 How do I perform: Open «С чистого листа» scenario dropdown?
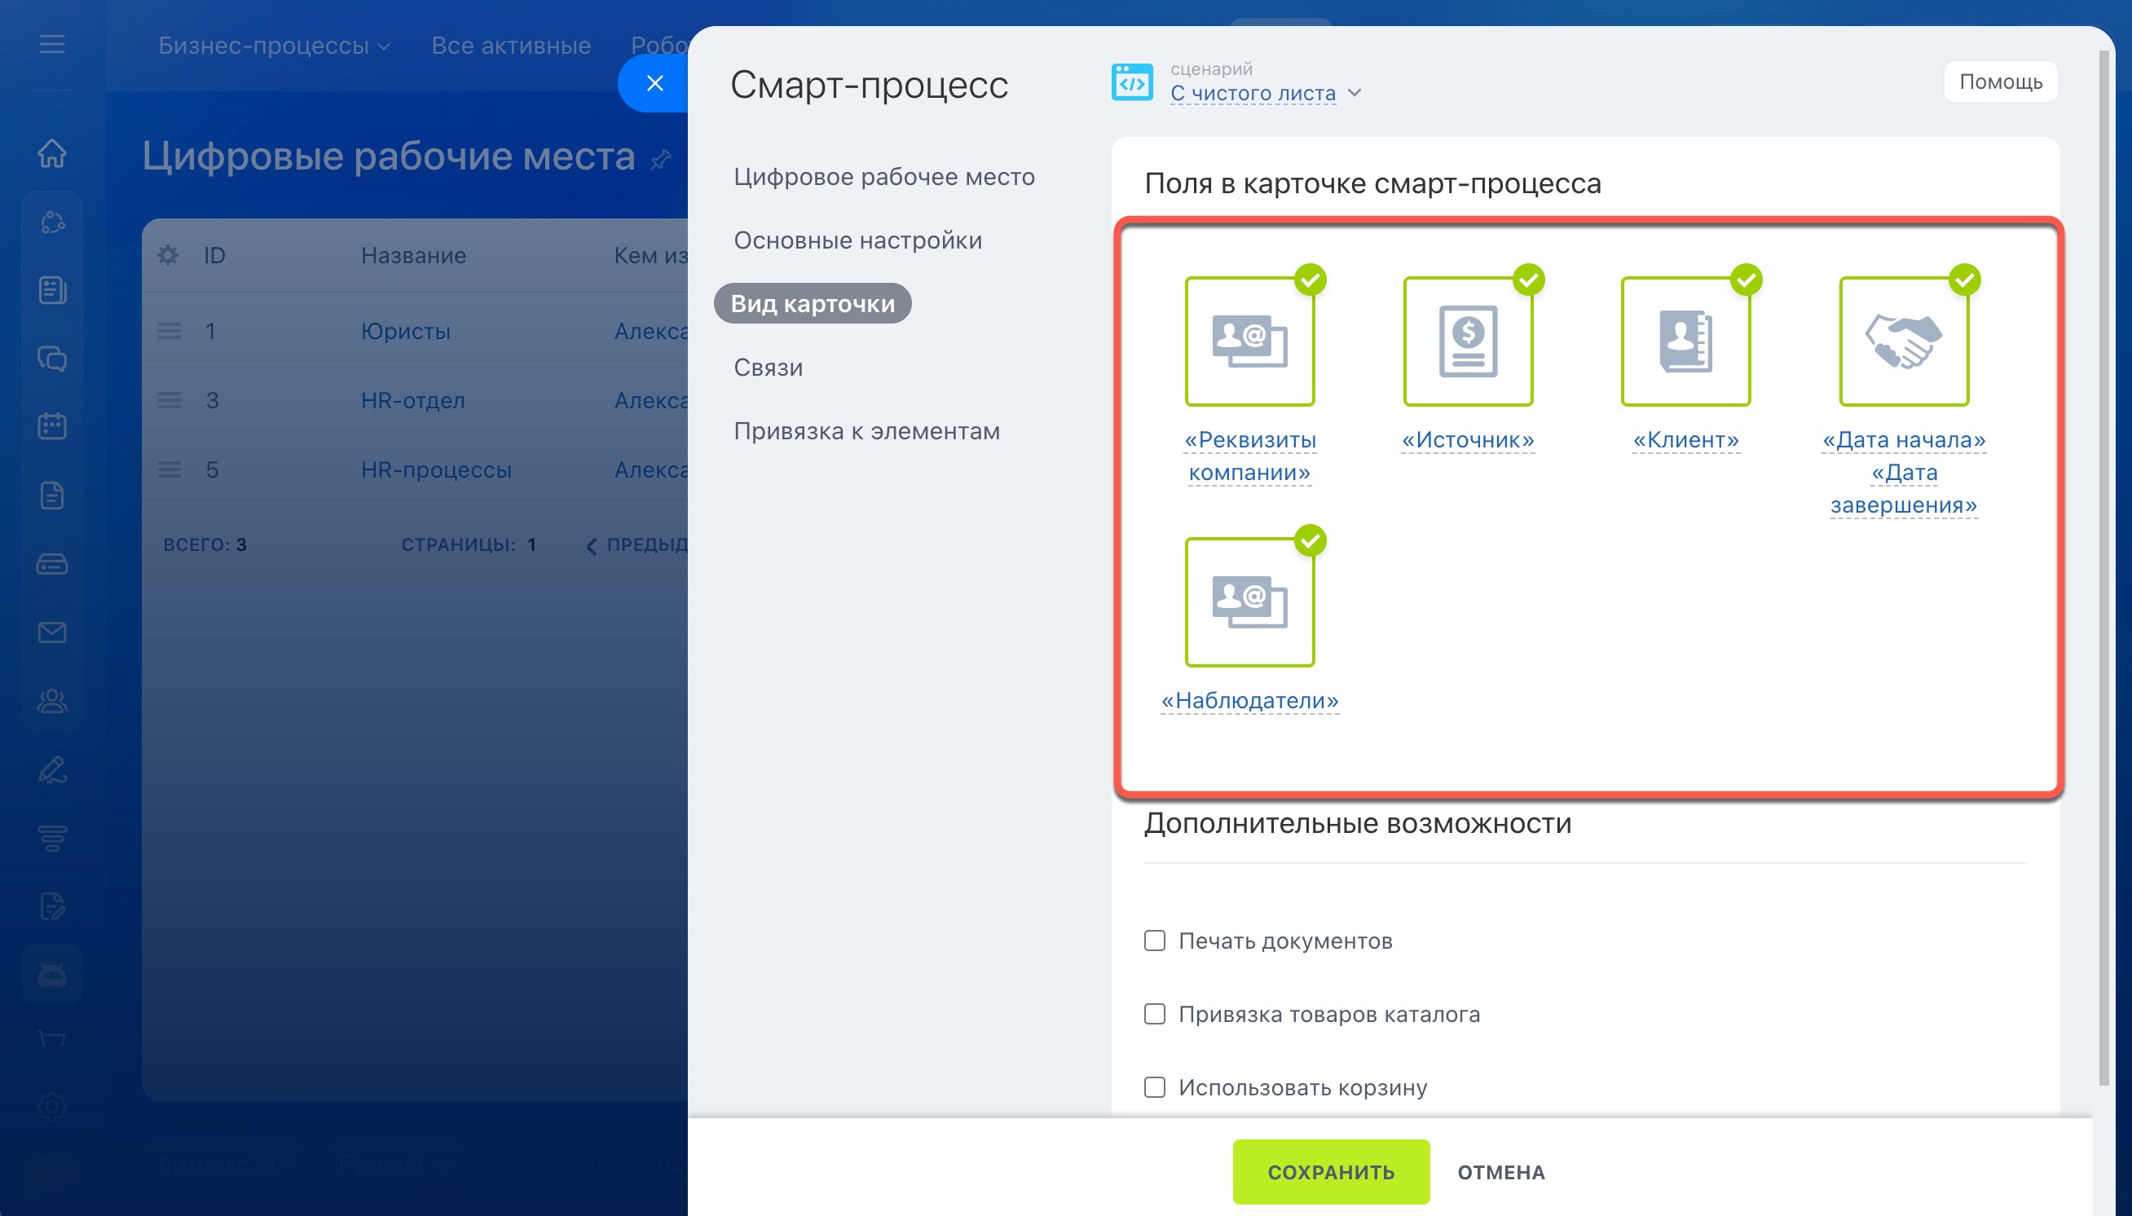[x=1264, y=93]
